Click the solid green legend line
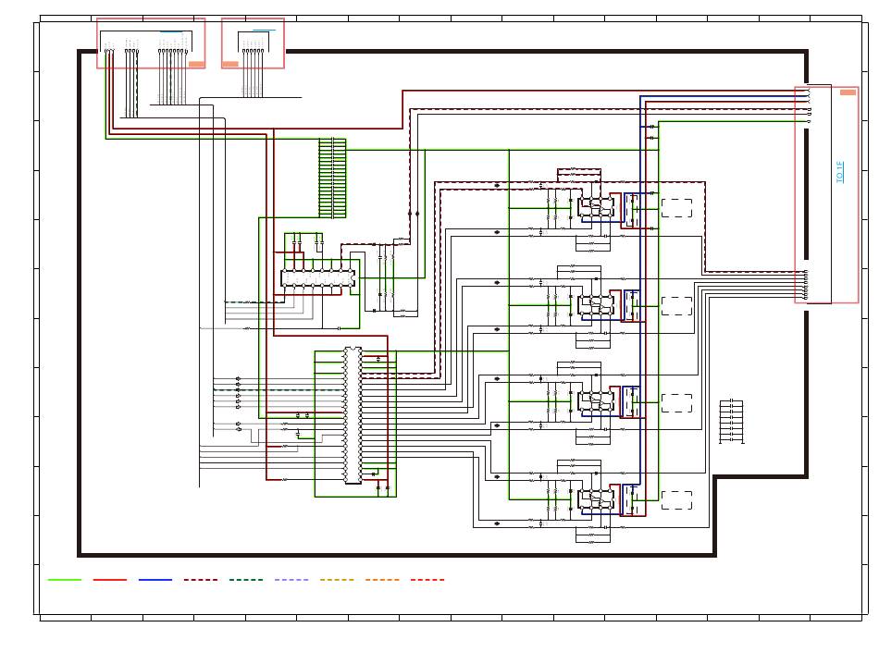Viewport: 879px width, 652px height. point(65,580)
